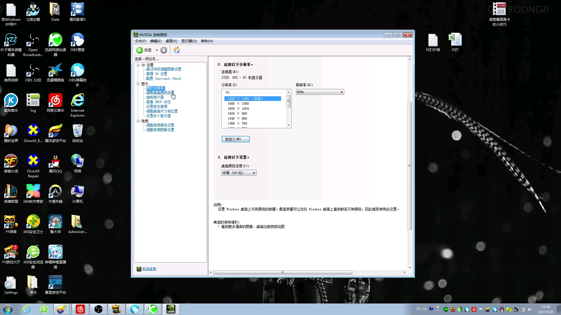This screenshot has height=315, width=561.
Task: Open the back history dropdown arrow
Action: (157, 50)
